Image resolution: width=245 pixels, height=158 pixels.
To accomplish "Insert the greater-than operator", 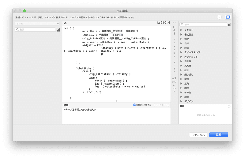I will (x=174, y=47).
